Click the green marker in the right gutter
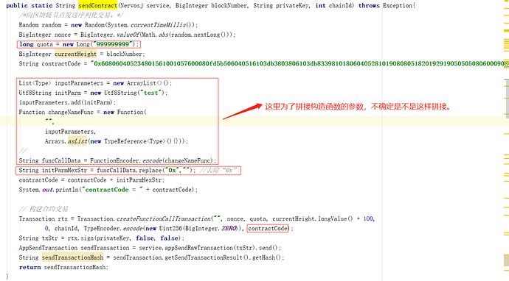The height and width of the screenshot is (281, 509). pyautogui.click(x=506, y=79)
